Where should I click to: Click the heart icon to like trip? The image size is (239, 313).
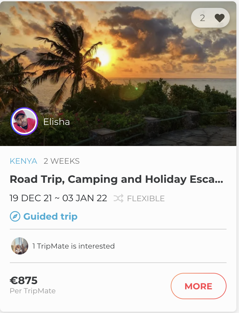point(219,18)
